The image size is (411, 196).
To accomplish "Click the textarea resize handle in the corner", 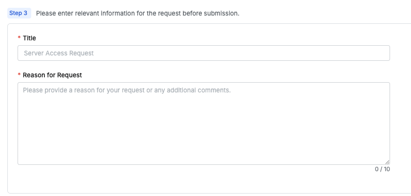I will pyautogui.click(x=387, y=162).
